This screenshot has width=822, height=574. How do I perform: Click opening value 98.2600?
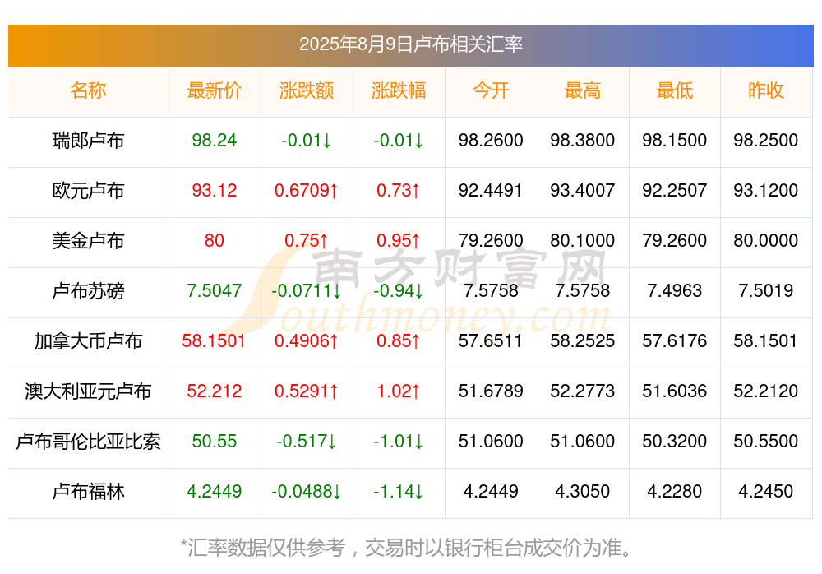pos(491,140)
